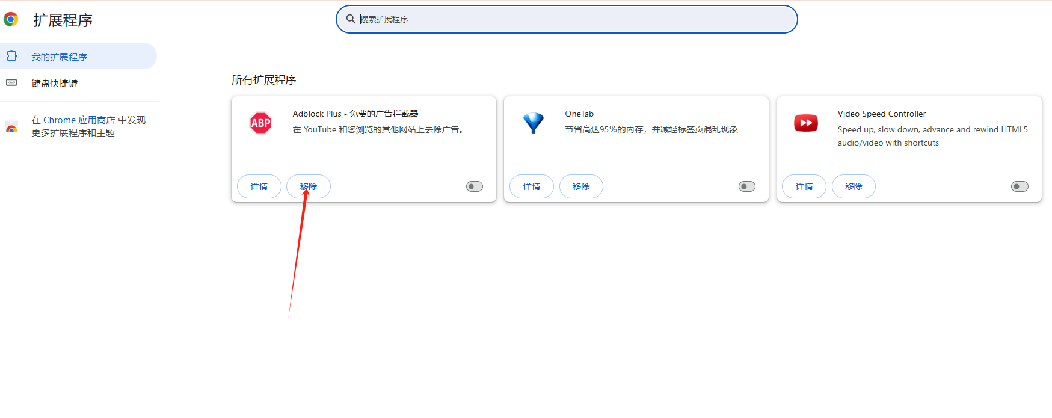Click the '节省高达95%的内存' description text

coord(651,129)
